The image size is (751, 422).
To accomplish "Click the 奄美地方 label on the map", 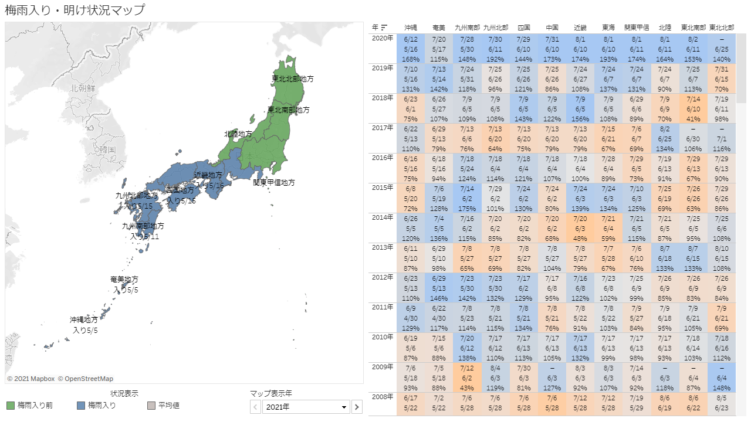I will 124,280.
